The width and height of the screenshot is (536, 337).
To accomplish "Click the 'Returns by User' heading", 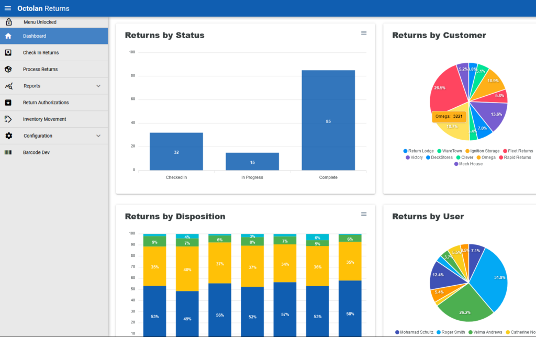I will [428, 216].
